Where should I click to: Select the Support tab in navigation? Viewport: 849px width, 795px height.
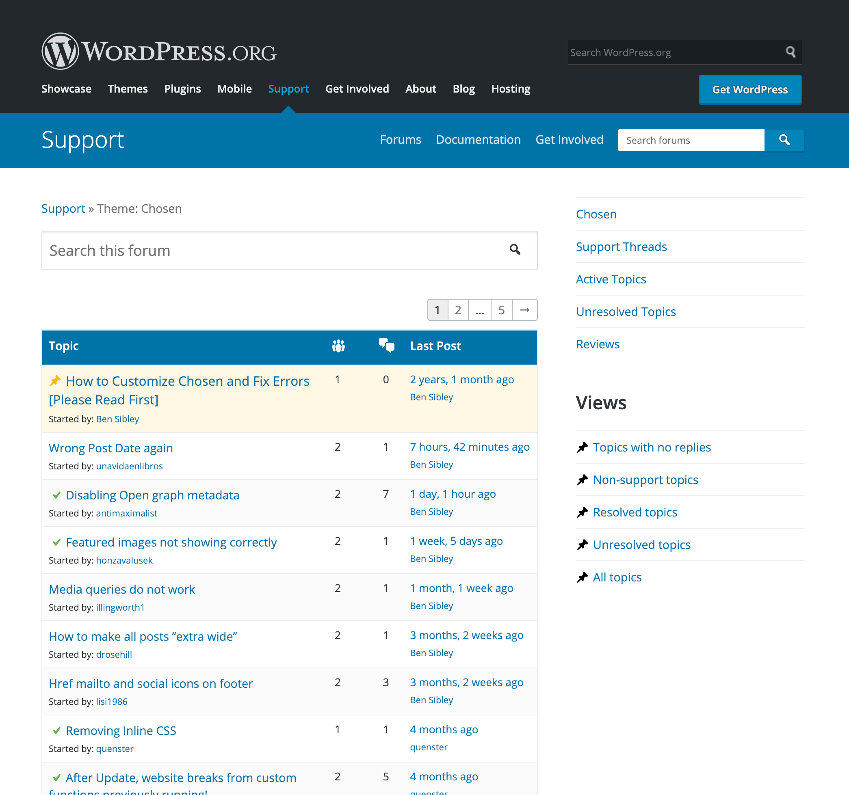288,89
